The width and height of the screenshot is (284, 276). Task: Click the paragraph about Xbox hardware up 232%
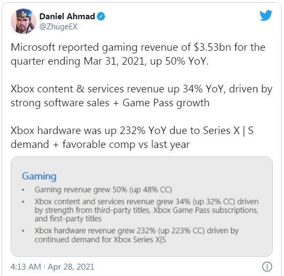(132, 137)
